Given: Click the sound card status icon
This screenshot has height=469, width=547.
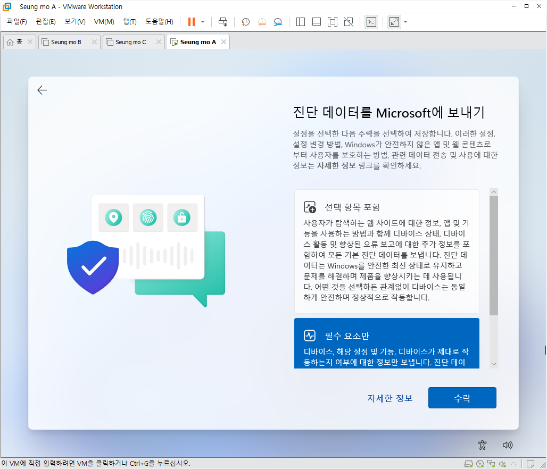Looking at the screenshot, I should 502,464.
